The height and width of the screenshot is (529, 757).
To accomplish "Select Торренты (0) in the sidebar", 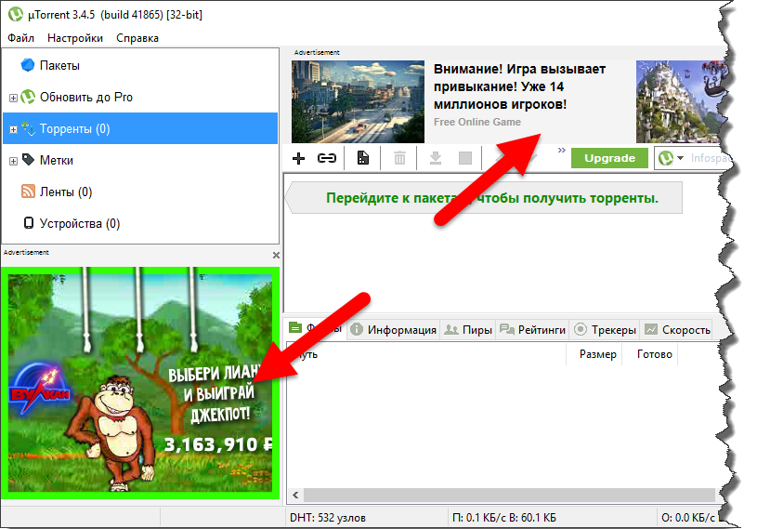I will pos(140,128).
